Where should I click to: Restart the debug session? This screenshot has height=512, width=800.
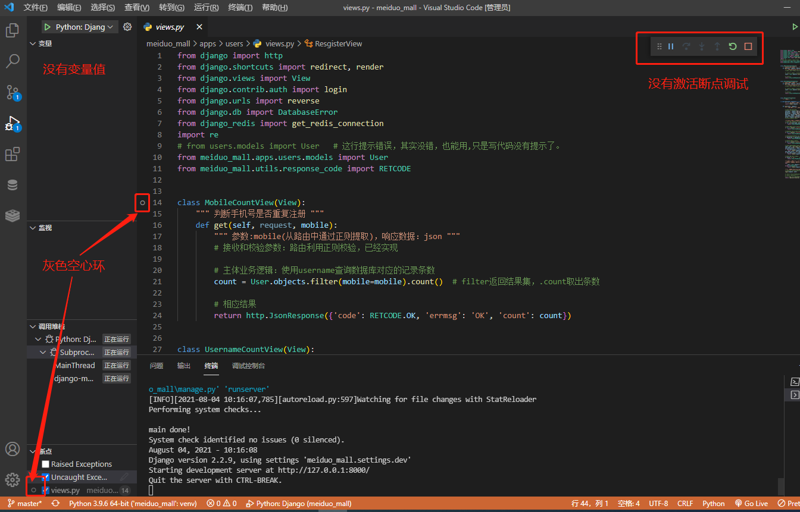733,46
